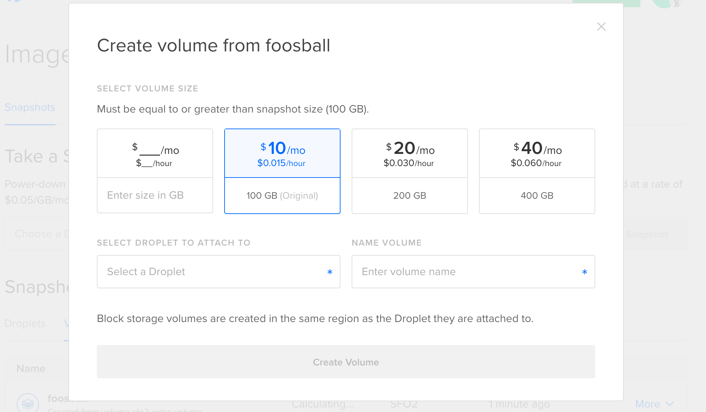The height and width of the screenshot is (412, 706).
Task: Select the $10/mo 100 GB volume option
Action: coord(282,171)
